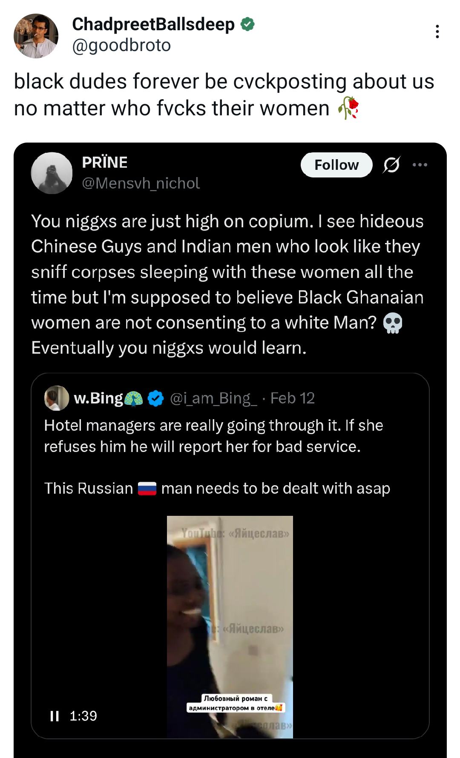Click the video's 1:39 time indicator
The image size is (460, 758).
click(x=83, y=716)
